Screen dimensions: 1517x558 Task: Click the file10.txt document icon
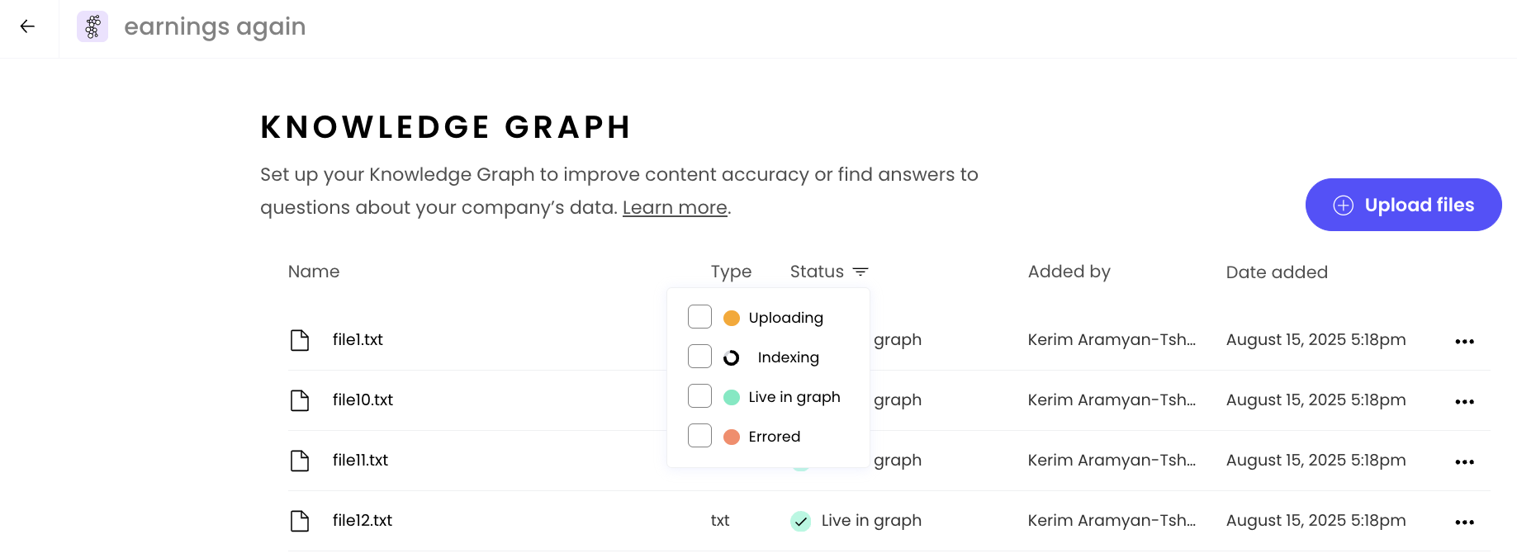[x=300, y=400]
